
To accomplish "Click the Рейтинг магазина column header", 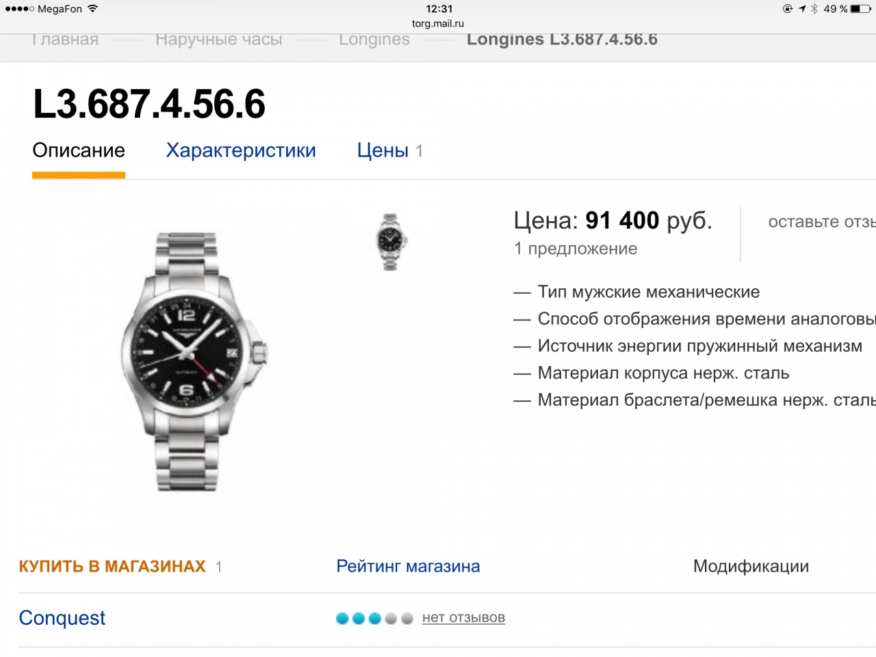I will [x=408, y=567].
